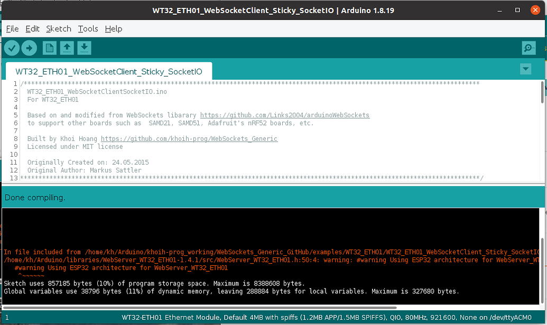Open the WebSockets_Generic GitHub link
The image size is (547, 325).
coord(190,139)
